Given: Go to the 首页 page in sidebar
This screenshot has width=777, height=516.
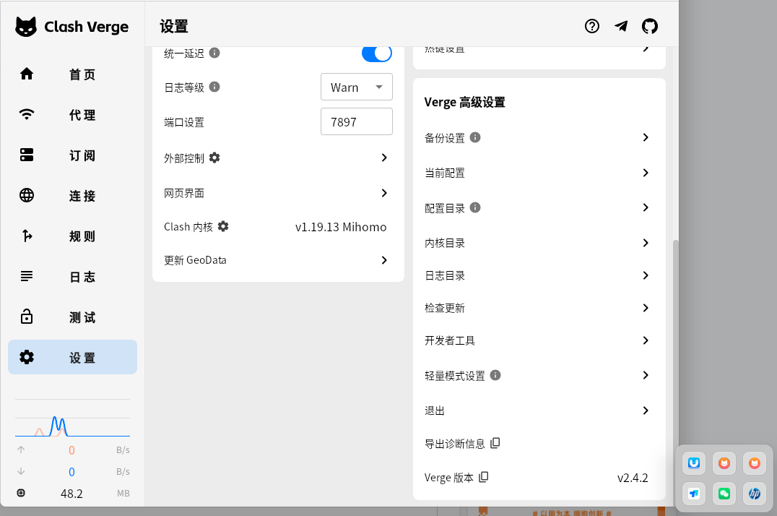Looking at the screenshot, I should [72, 74].
